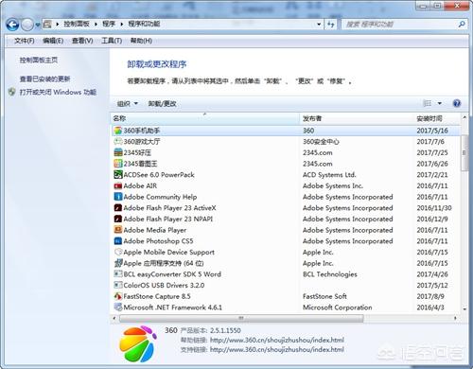Viewport: 473px width, 369px height.
Task: Click the FastStone Soft publisher cell
Action: pyautogui.click(x=324, y=296)
